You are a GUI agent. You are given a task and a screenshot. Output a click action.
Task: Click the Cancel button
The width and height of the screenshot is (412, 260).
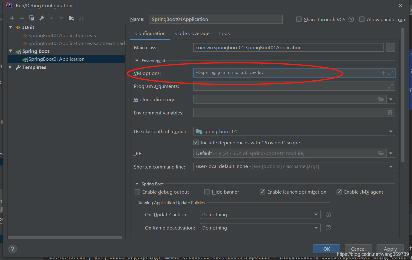pos(358,249)
